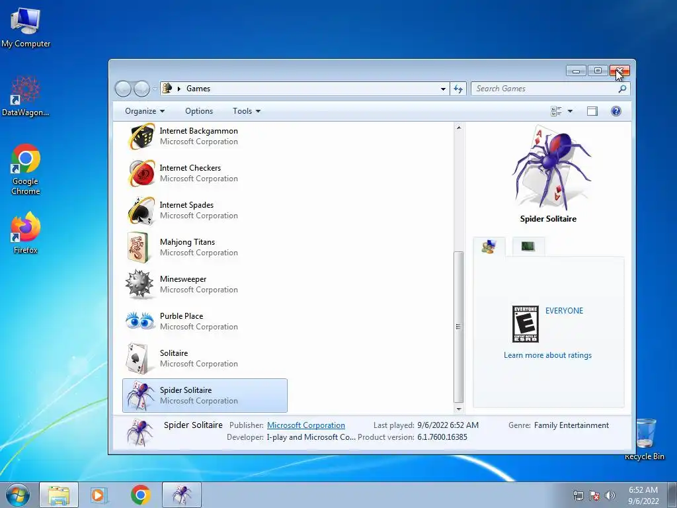This screenshot has height=508, width=677.
Task: Select the Firefox desktop shortcut
Action: click(26, 232)
